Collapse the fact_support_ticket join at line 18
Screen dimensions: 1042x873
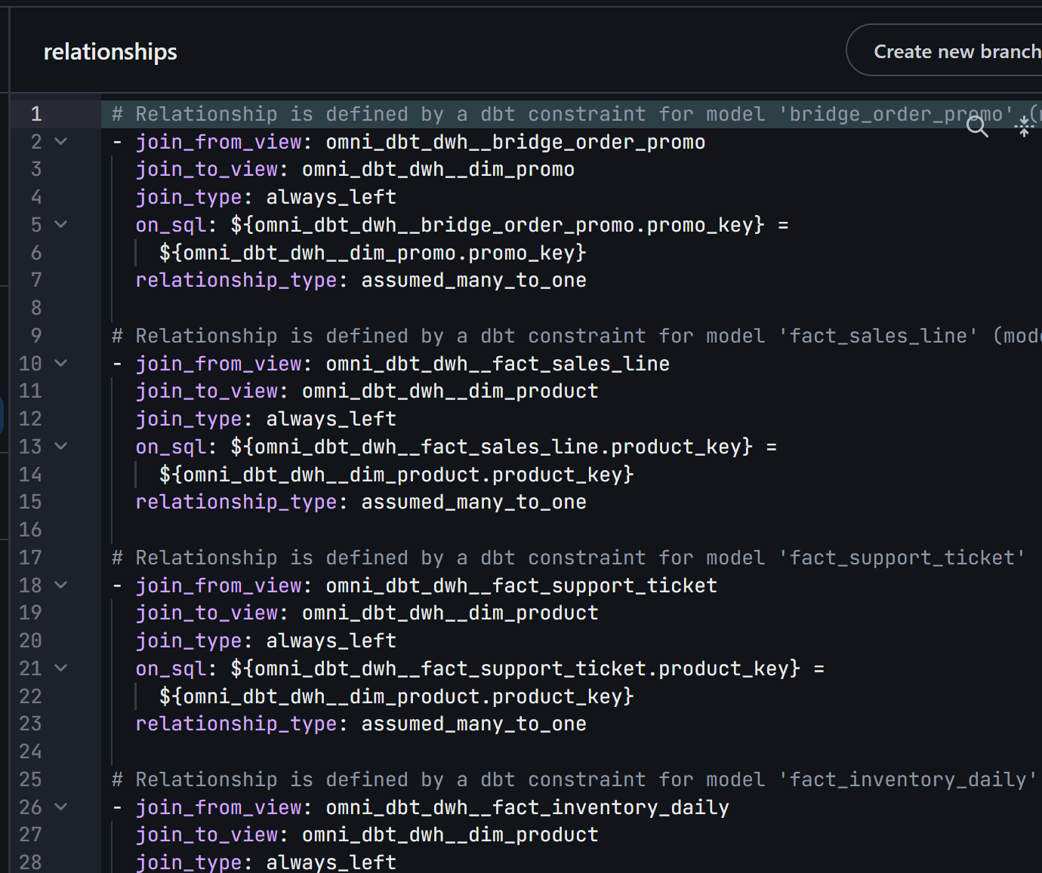61,586
